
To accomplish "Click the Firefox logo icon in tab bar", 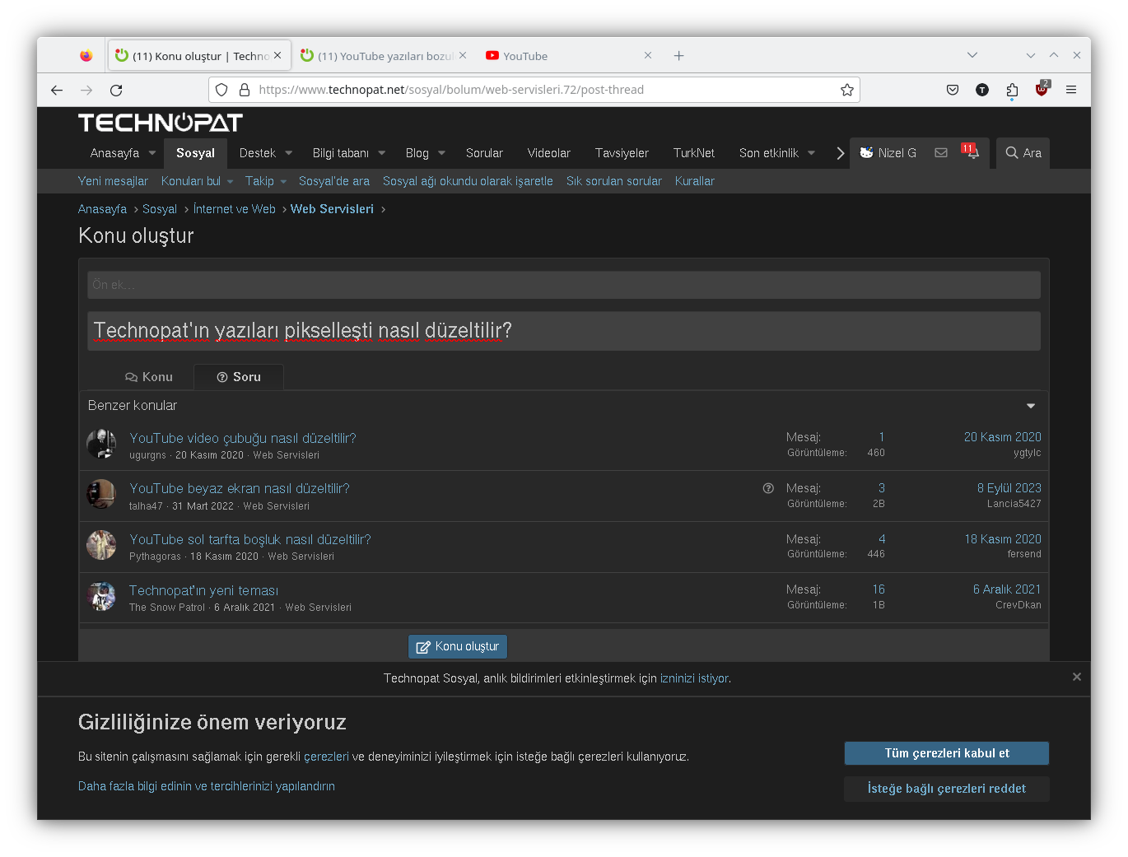I will click(x=86, y=56).
